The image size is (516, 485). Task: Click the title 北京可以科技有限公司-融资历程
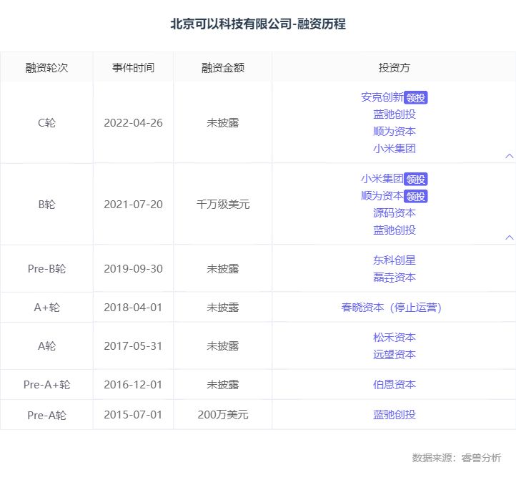tap(258, 24)
